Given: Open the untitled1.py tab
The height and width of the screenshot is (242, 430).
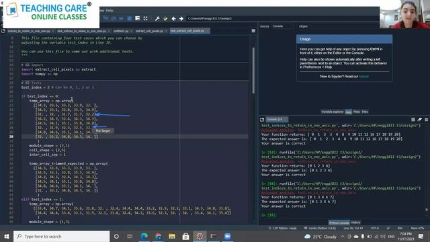Looking at the screenshot, I should pos(121,31).
